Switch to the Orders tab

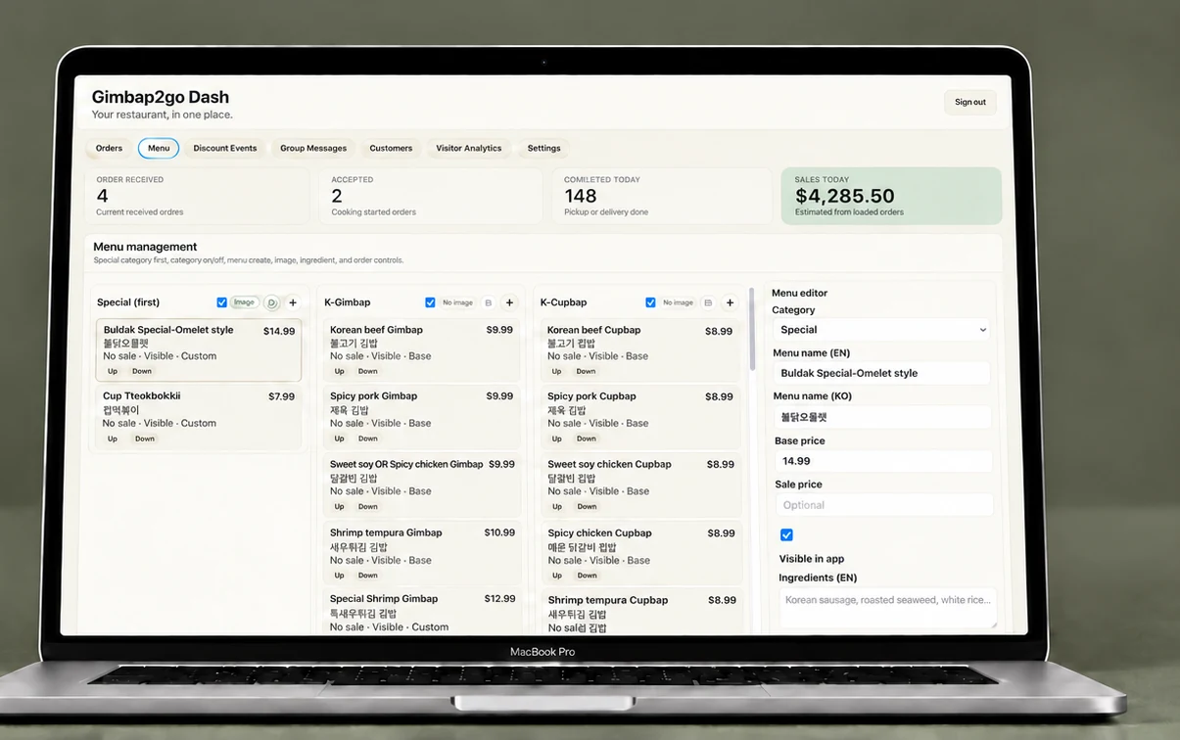(109, 149)
